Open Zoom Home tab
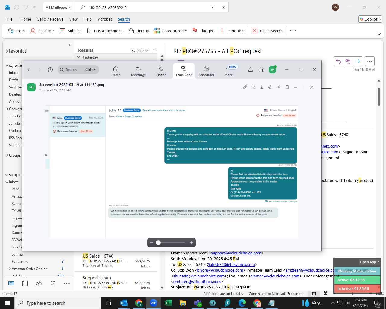The width and height of the screenshot is (386, 309). click(116, 72)
